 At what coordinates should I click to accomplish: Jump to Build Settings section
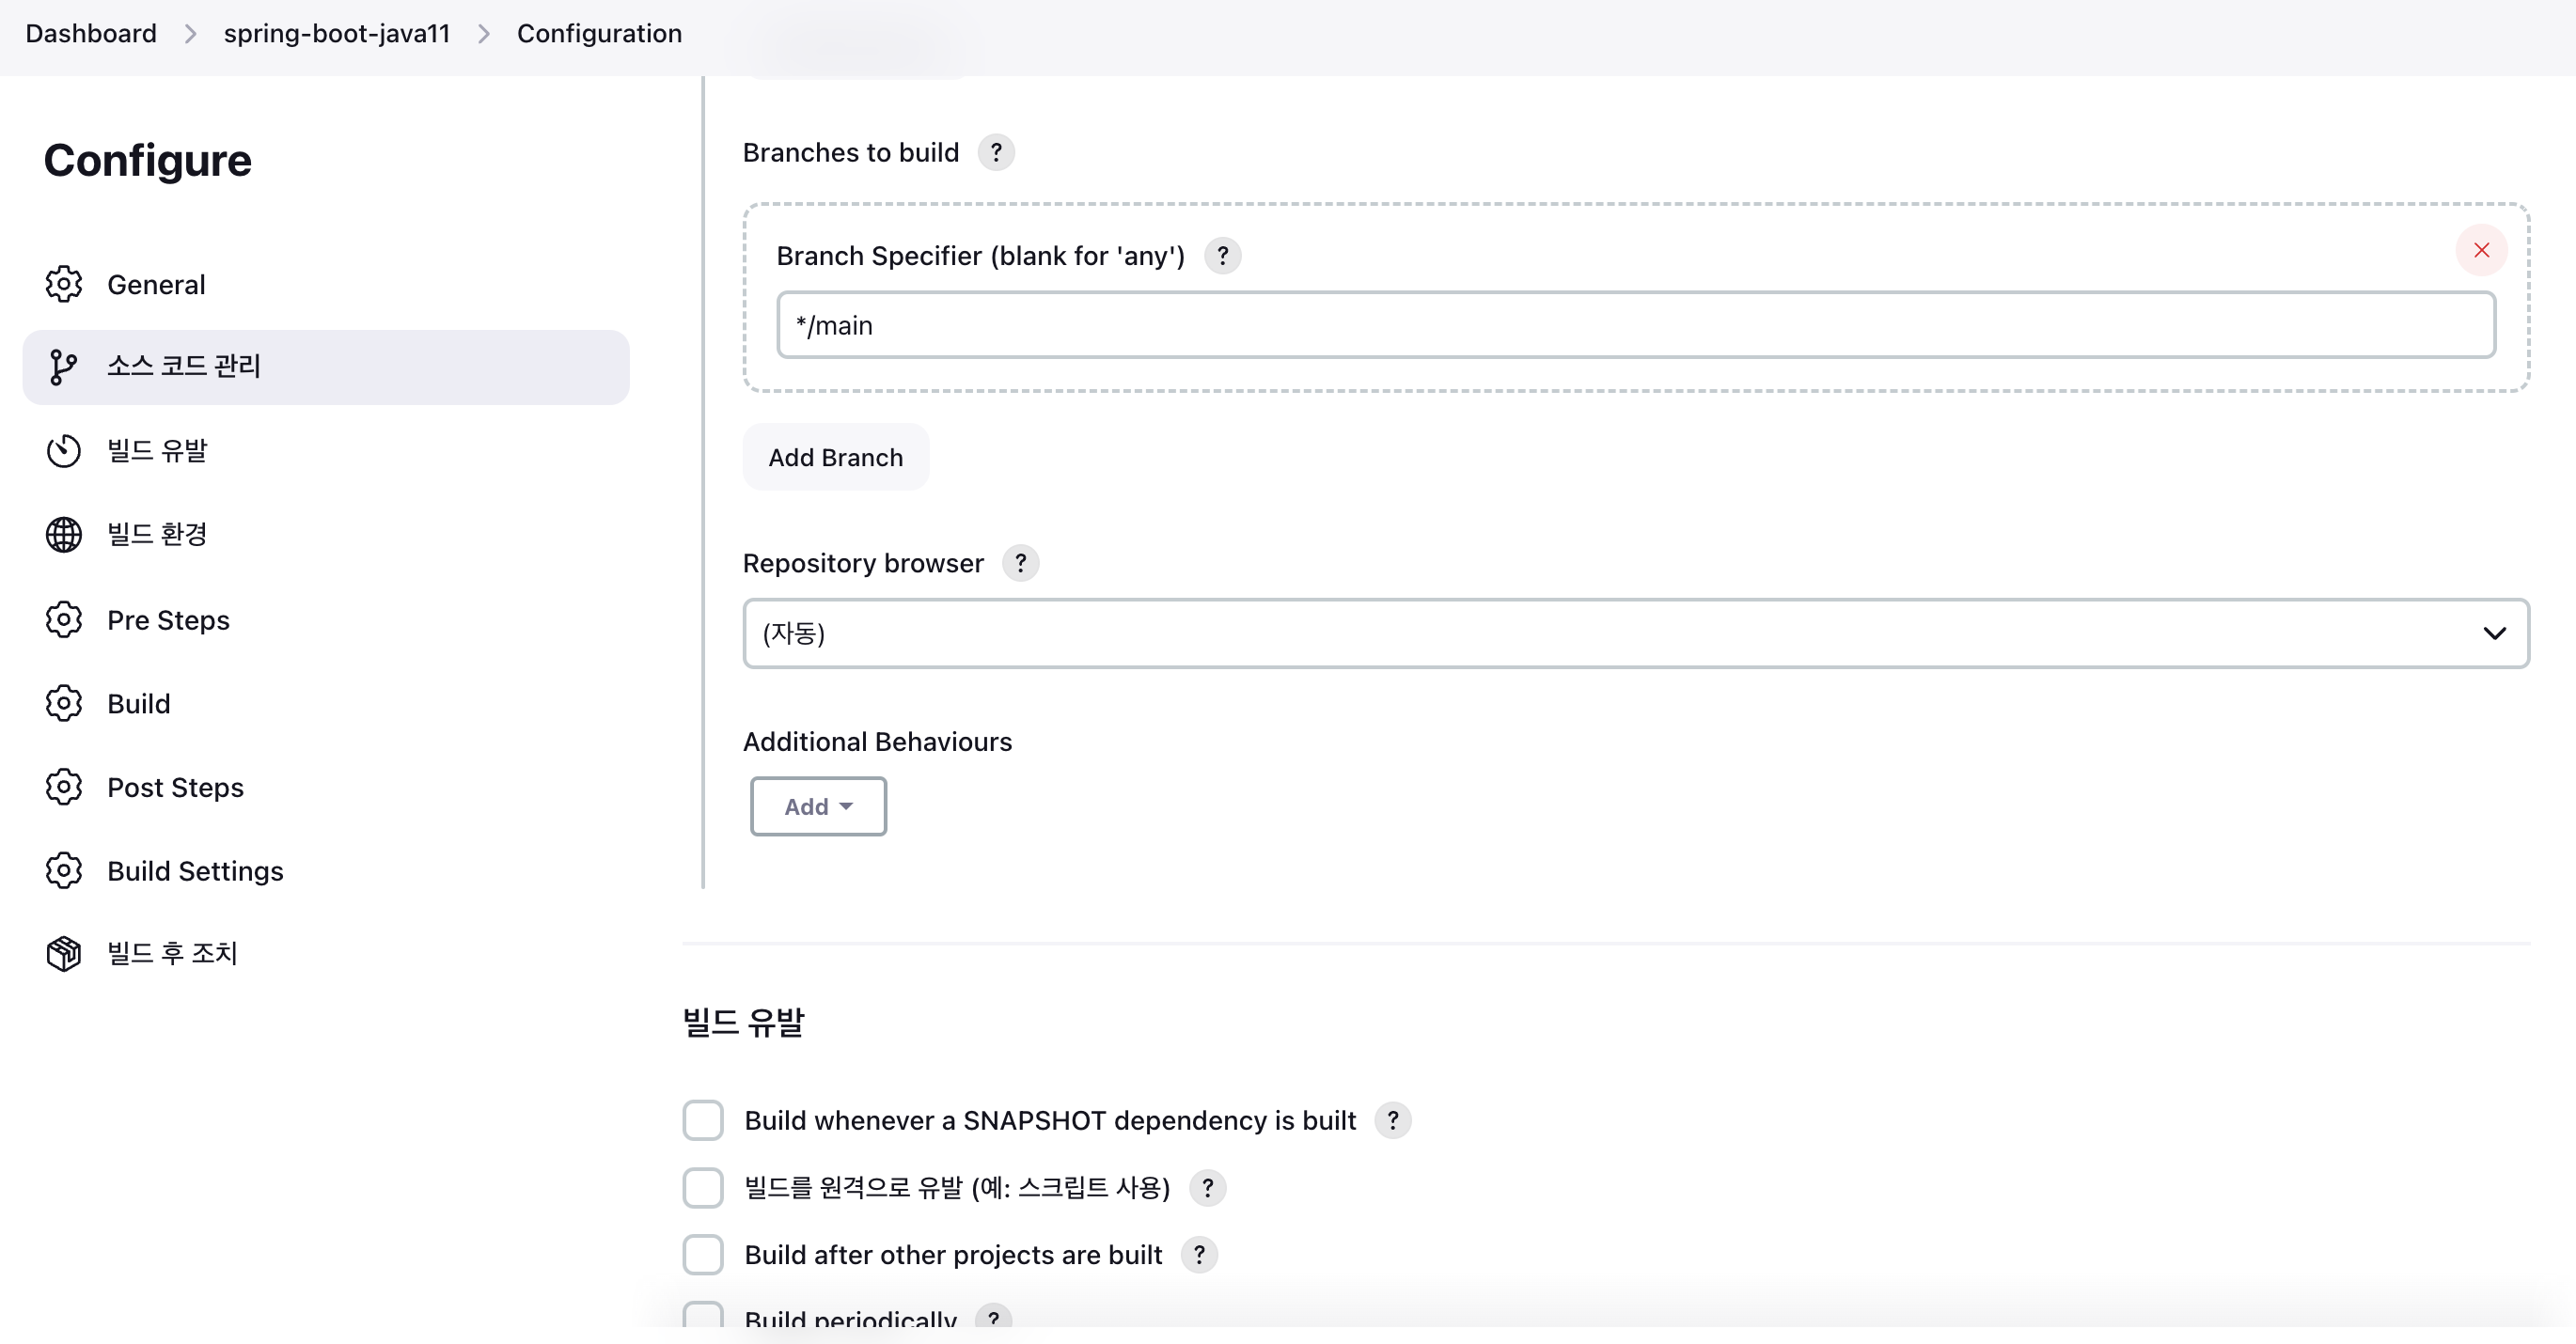point(195,871)
